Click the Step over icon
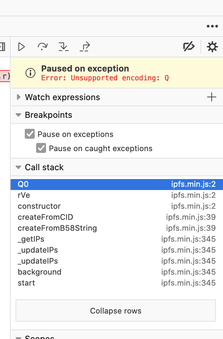 [x=42, y=47]
